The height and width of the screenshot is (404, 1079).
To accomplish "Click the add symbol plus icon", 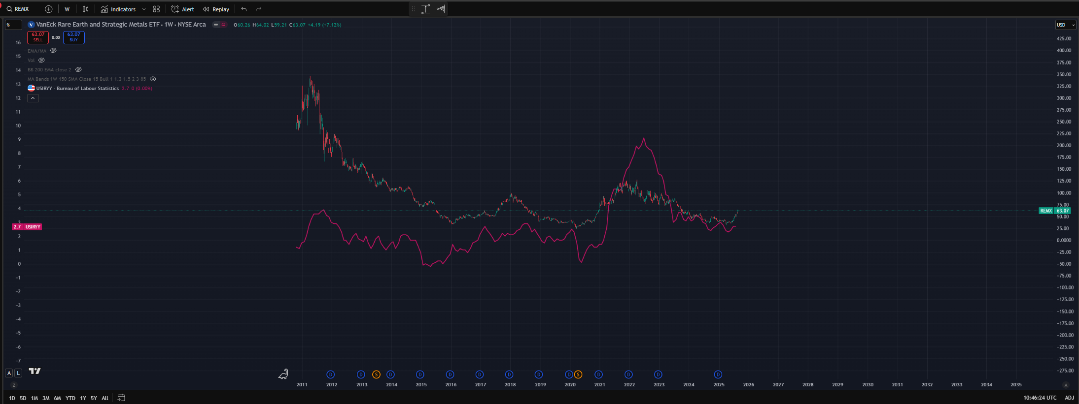I will [x=48, y=9].
